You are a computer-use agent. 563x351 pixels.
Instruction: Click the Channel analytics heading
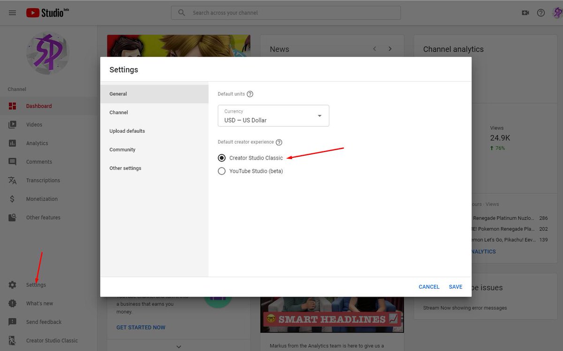(x=453, y=49)
